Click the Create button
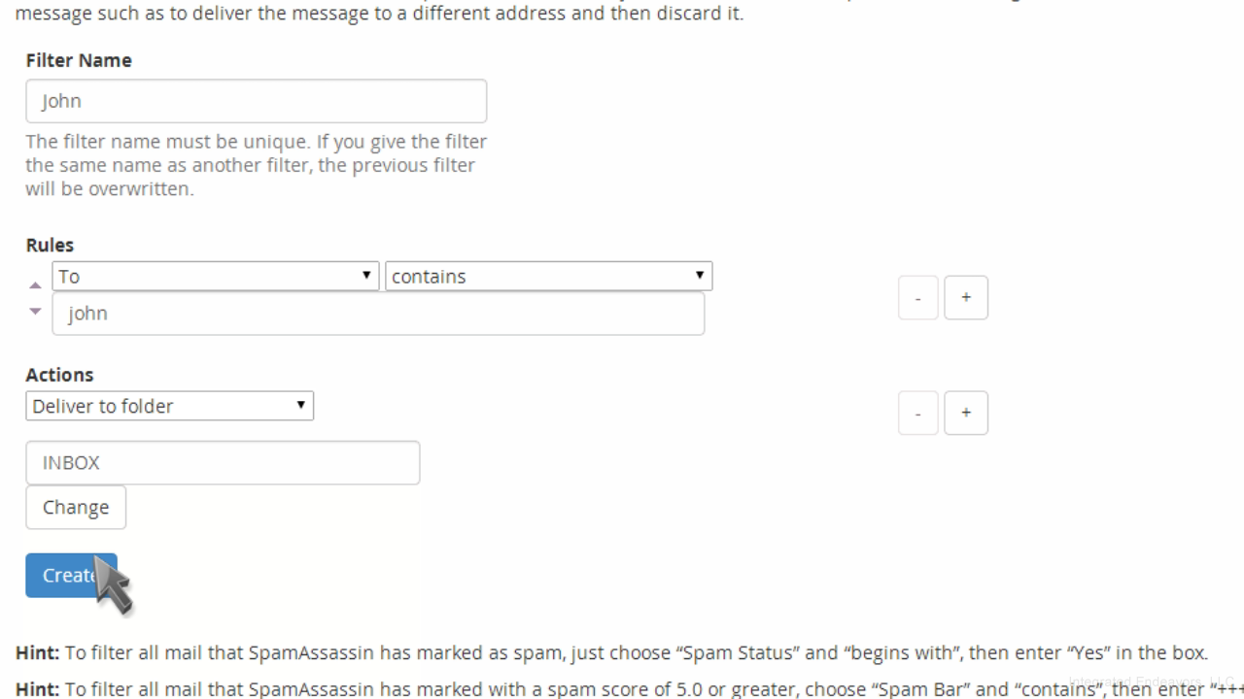The width and height of the screenshot is (1244, 699). pyautogui.click(x=71, y=576)
